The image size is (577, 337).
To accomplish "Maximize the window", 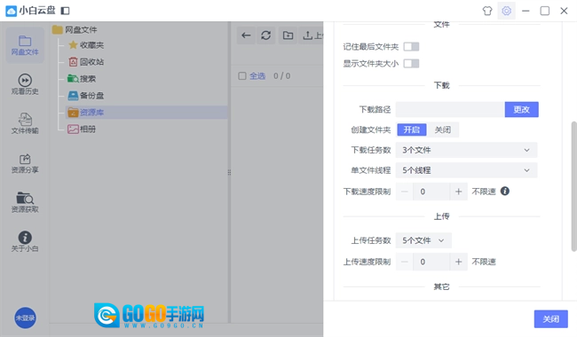I will pos(545,11).
